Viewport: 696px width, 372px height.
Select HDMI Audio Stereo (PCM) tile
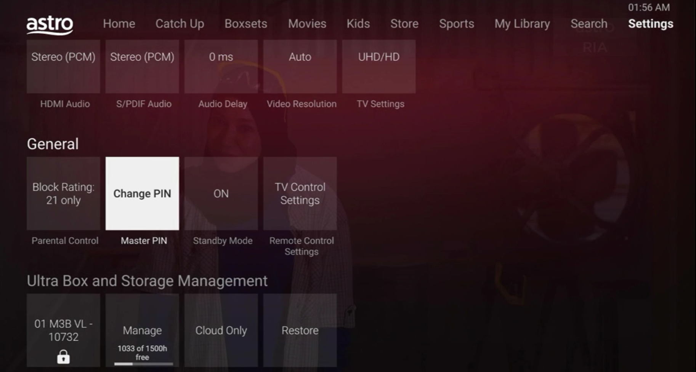point(63,67)
